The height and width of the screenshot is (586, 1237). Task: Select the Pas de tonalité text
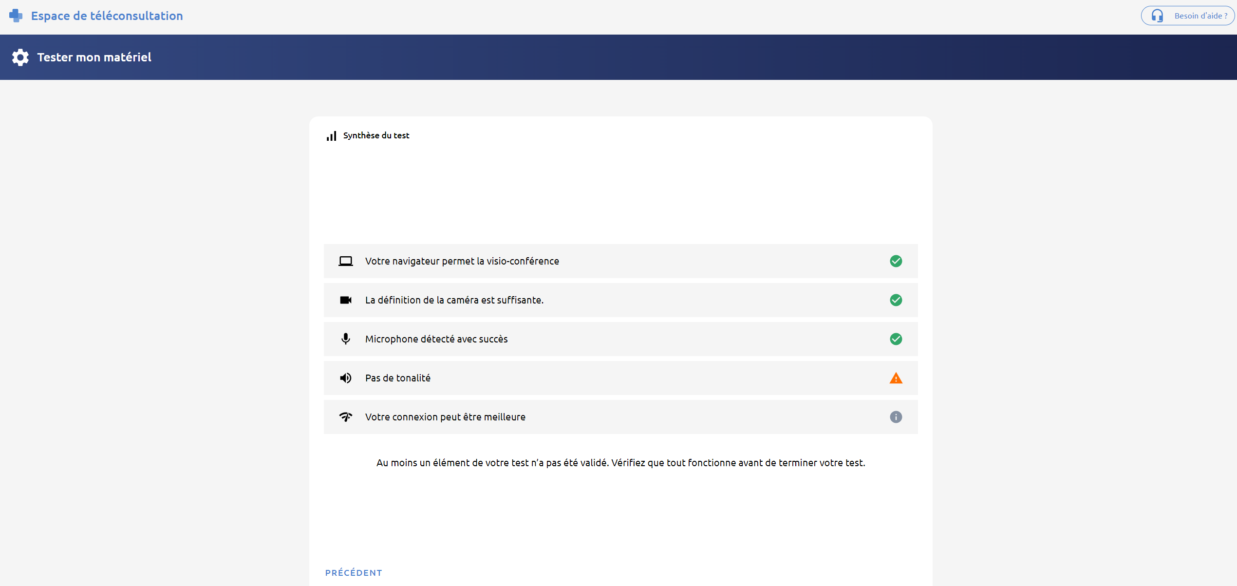click(398, 378)
